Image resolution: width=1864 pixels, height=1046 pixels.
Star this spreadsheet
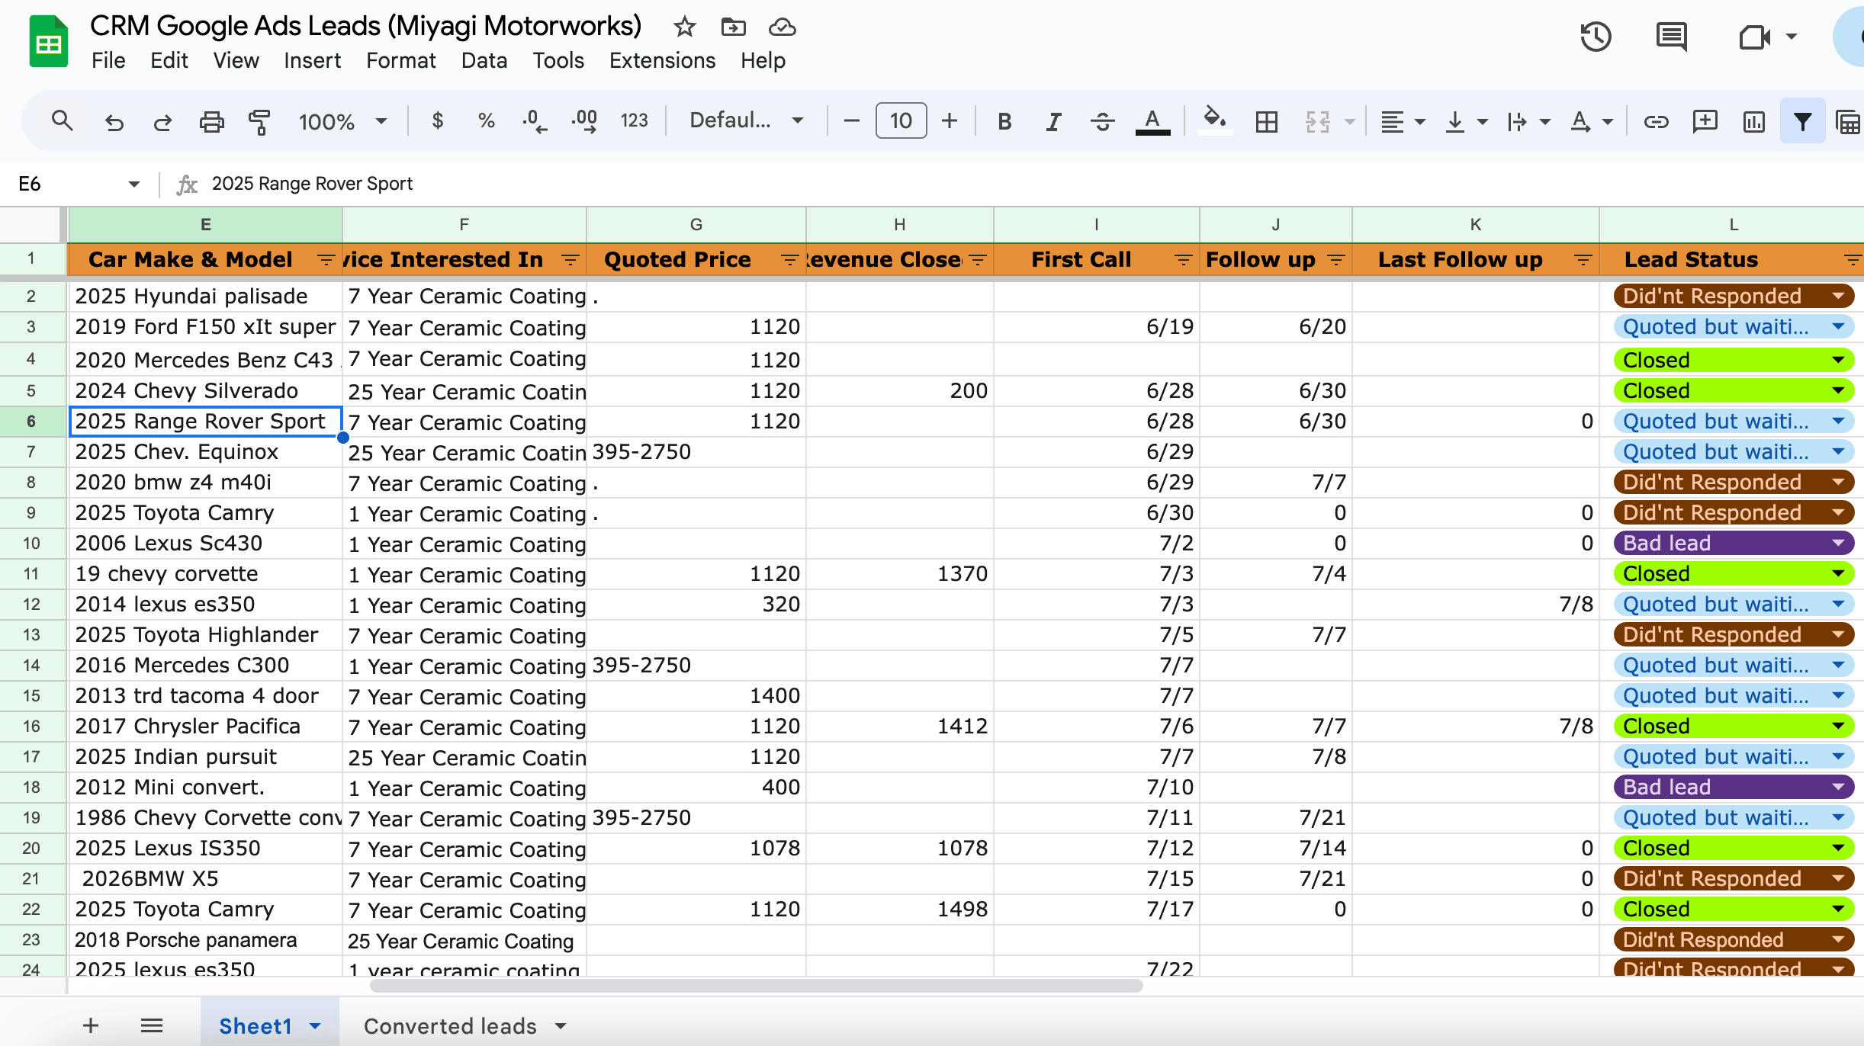(x=684, y=27)
